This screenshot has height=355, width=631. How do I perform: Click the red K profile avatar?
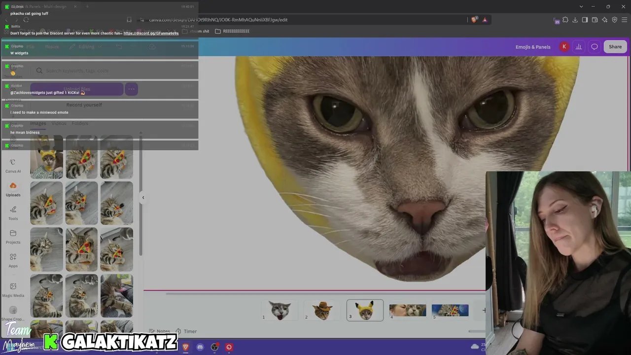pyautogui.click(x=564, y=47)
